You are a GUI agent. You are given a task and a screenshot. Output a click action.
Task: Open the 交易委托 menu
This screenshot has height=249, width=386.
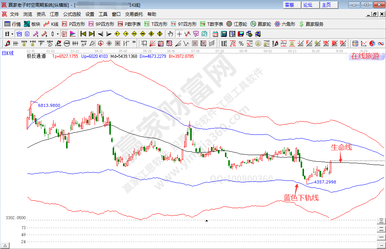pos(134,14)
